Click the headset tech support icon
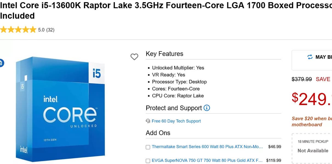This screenshot has width=332, height=164. [148, 121]
